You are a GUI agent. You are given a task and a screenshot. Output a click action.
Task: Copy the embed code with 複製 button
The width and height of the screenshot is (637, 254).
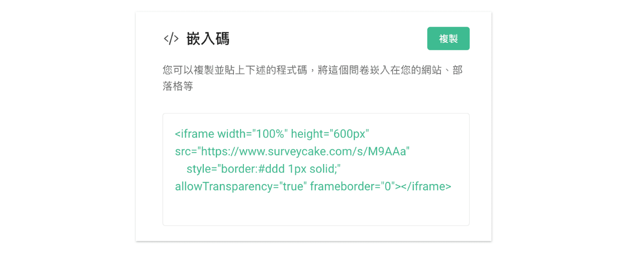tap(448, 39)
